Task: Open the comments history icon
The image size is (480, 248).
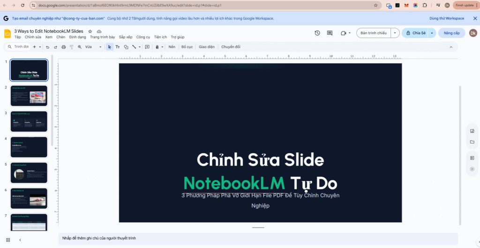Action: tap(330, 33)
